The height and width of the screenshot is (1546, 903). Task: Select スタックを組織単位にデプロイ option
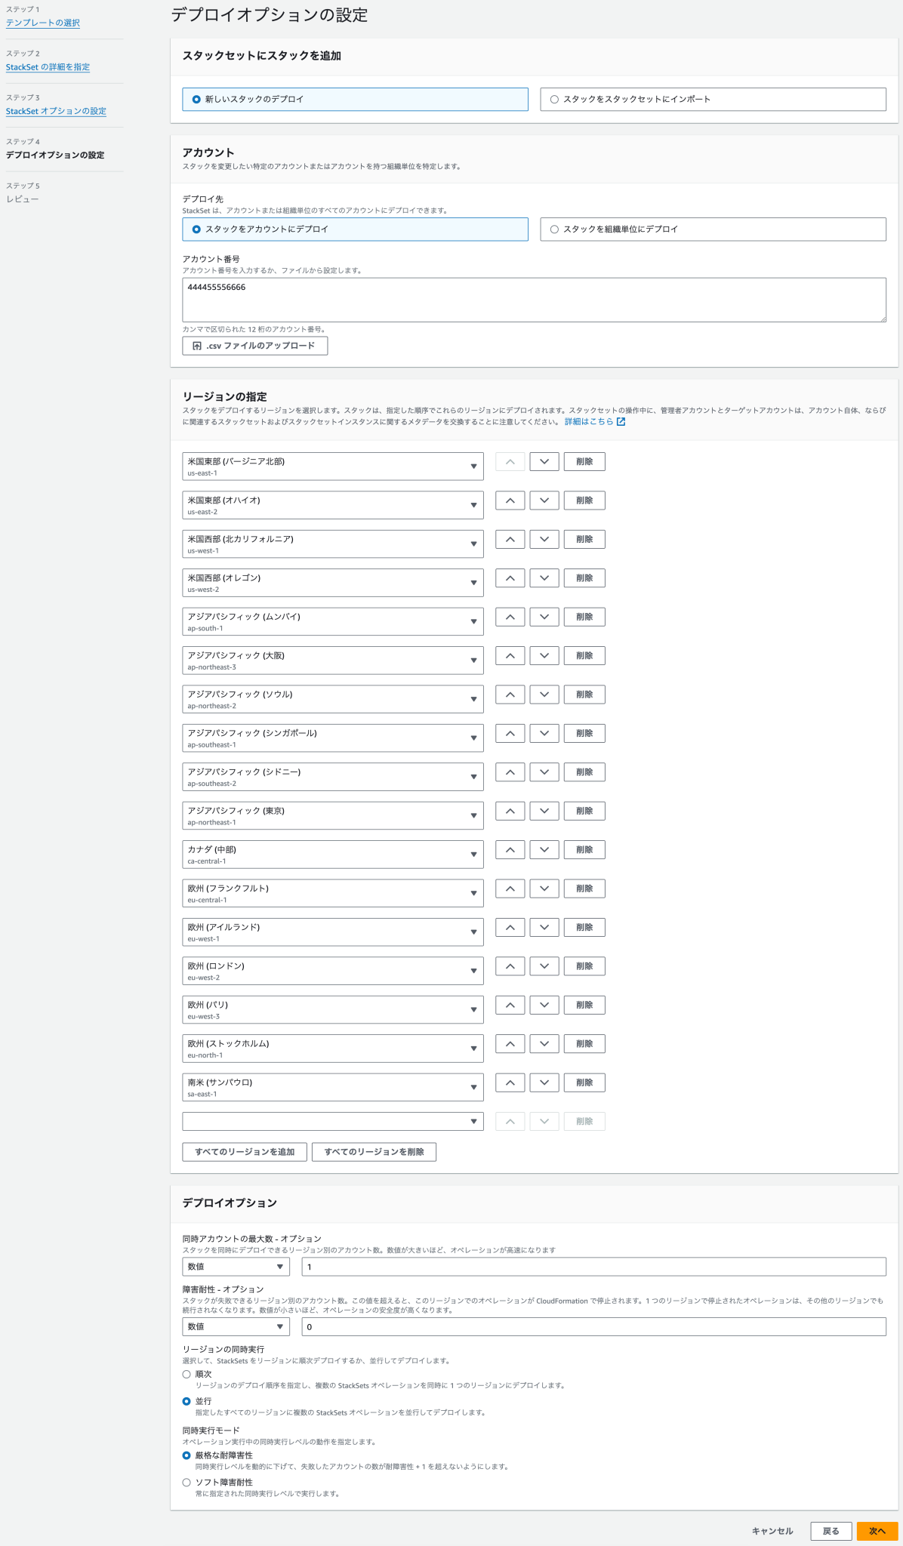point(554,229)
